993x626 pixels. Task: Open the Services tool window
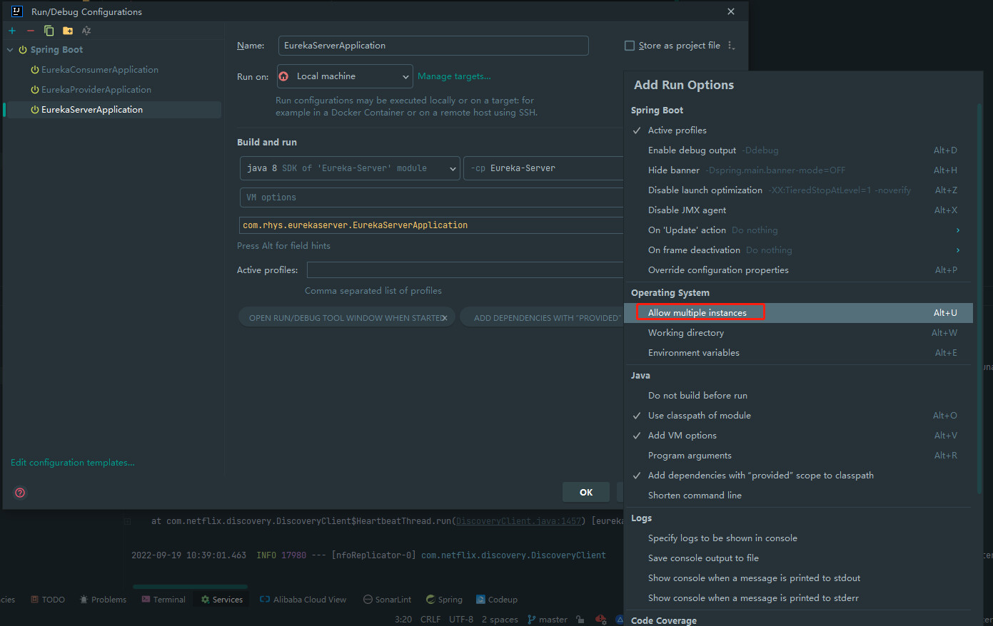coord(222,600)
